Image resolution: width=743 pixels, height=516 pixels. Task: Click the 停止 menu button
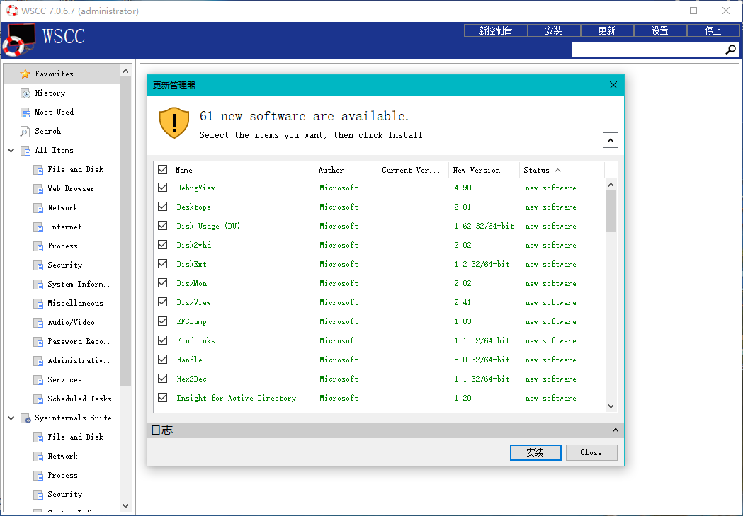point(713,30)
